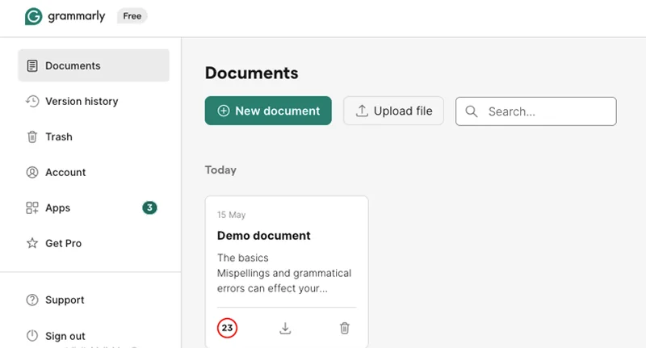
Task: Click the Today section heading
Action: (x=220, y=170)
